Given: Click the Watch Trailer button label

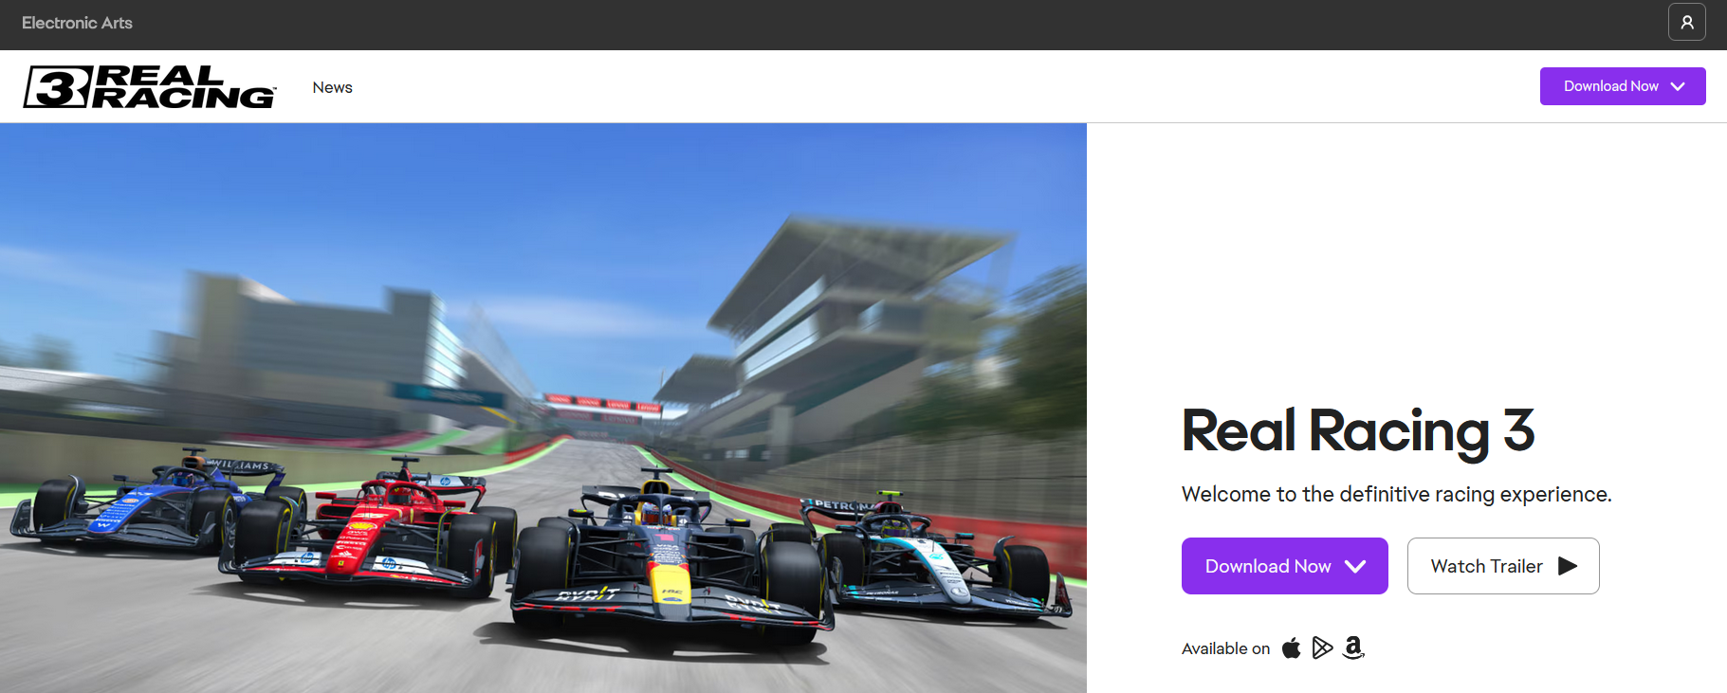Looking at the screenshot, I should [x=1486, y=566].
